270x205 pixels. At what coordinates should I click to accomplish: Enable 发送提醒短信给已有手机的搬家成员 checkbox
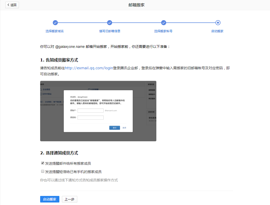(x=43, y=172)
